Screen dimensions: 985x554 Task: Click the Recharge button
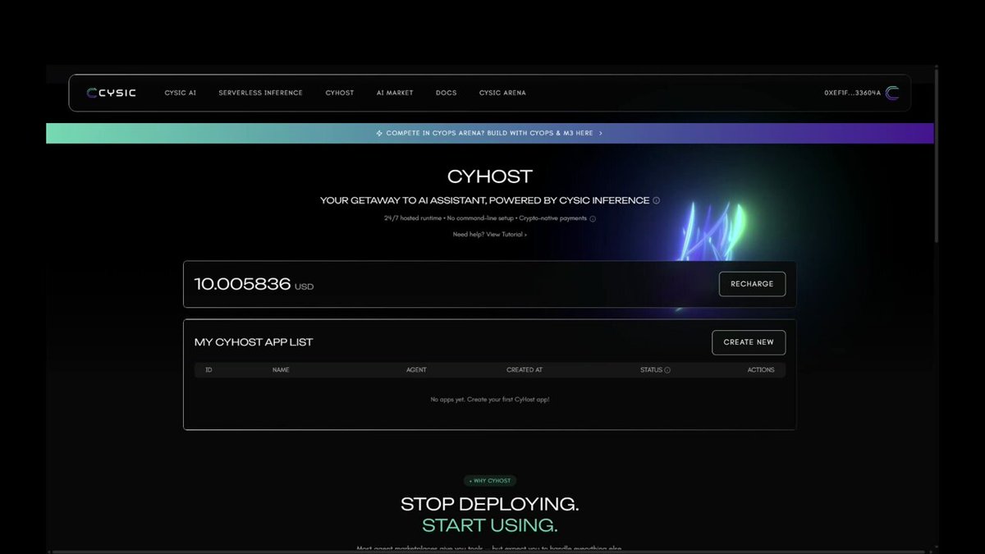pyautogui.click(x=752, y=284)
